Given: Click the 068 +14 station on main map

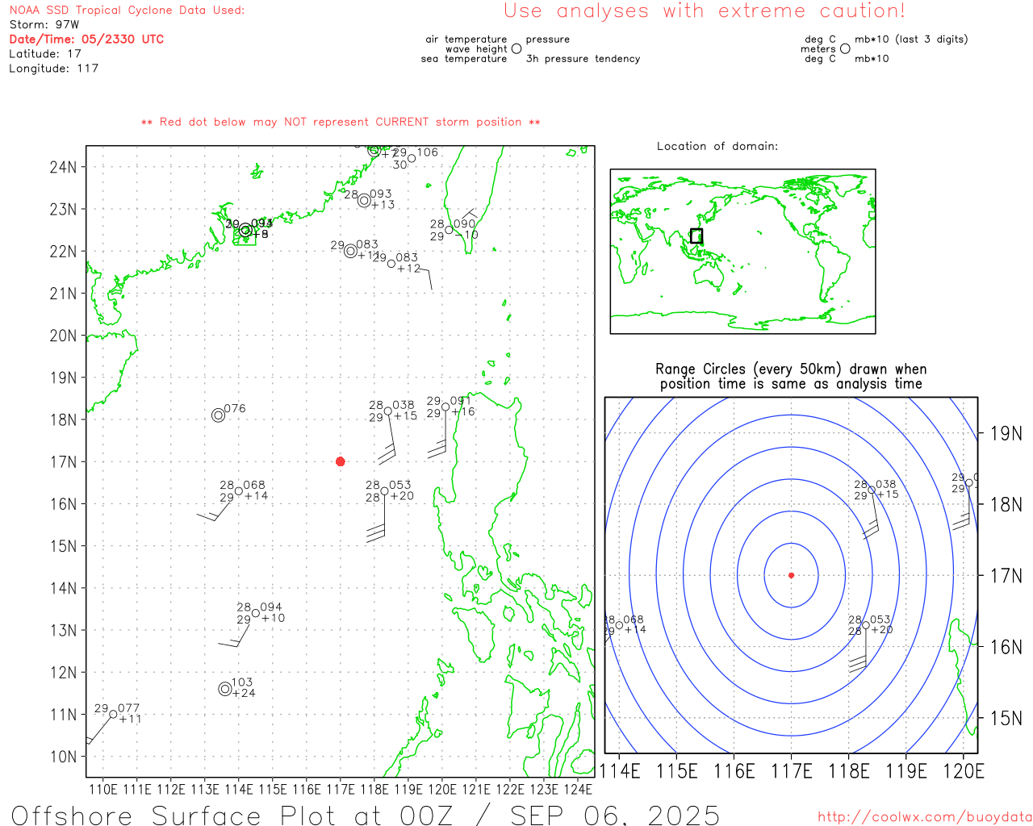Looking at the screenshot, I should pos(239,490).
